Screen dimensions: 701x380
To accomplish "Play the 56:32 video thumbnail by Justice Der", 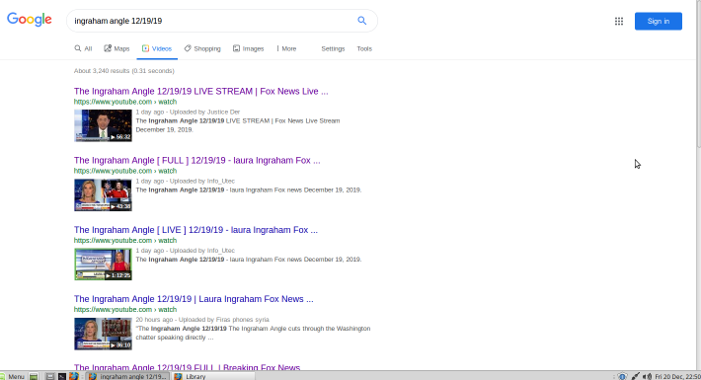I will coord(103,125).
